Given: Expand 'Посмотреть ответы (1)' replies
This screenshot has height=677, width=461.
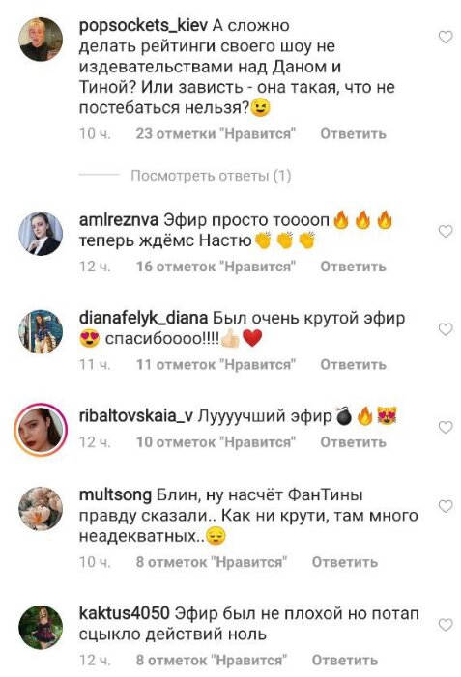Looking at the screenshot, I should pos(211,176).
